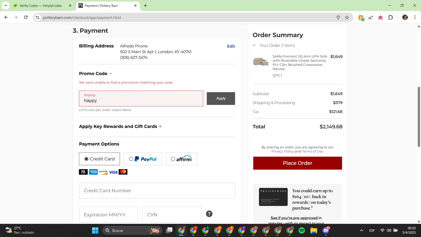
Task: Open Chrome three-dot menu
Action: point(415,17)
